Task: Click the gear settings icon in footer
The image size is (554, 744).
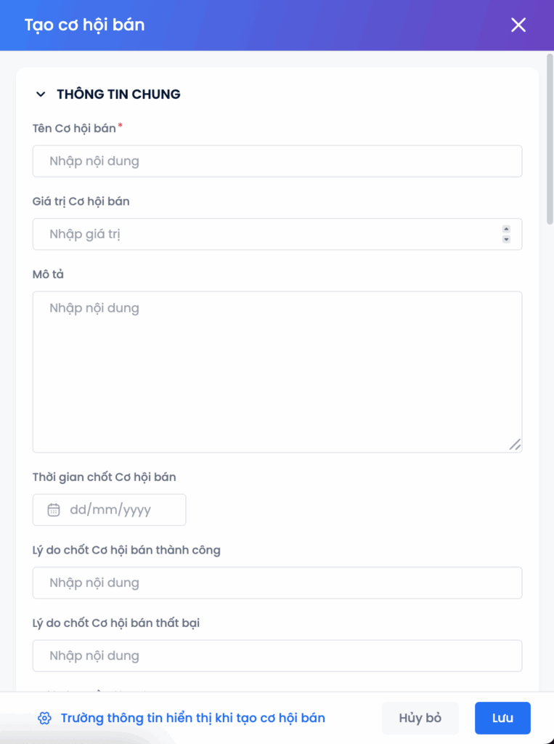Action: 44,719
